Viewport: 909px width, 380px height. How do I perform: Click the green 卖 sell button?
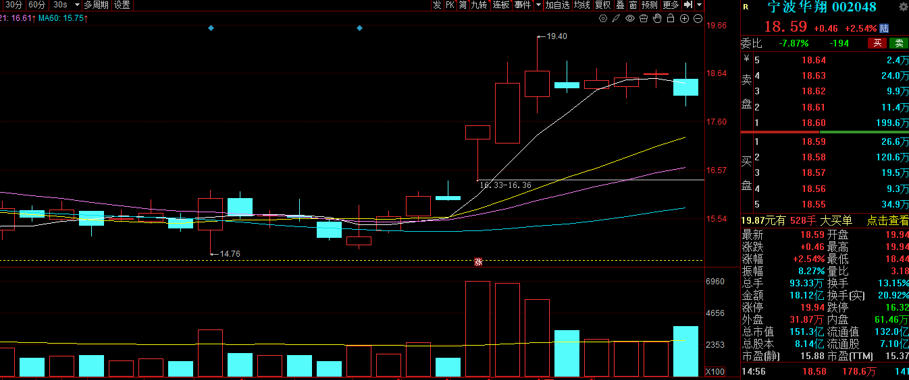click(x=898, y=43)
